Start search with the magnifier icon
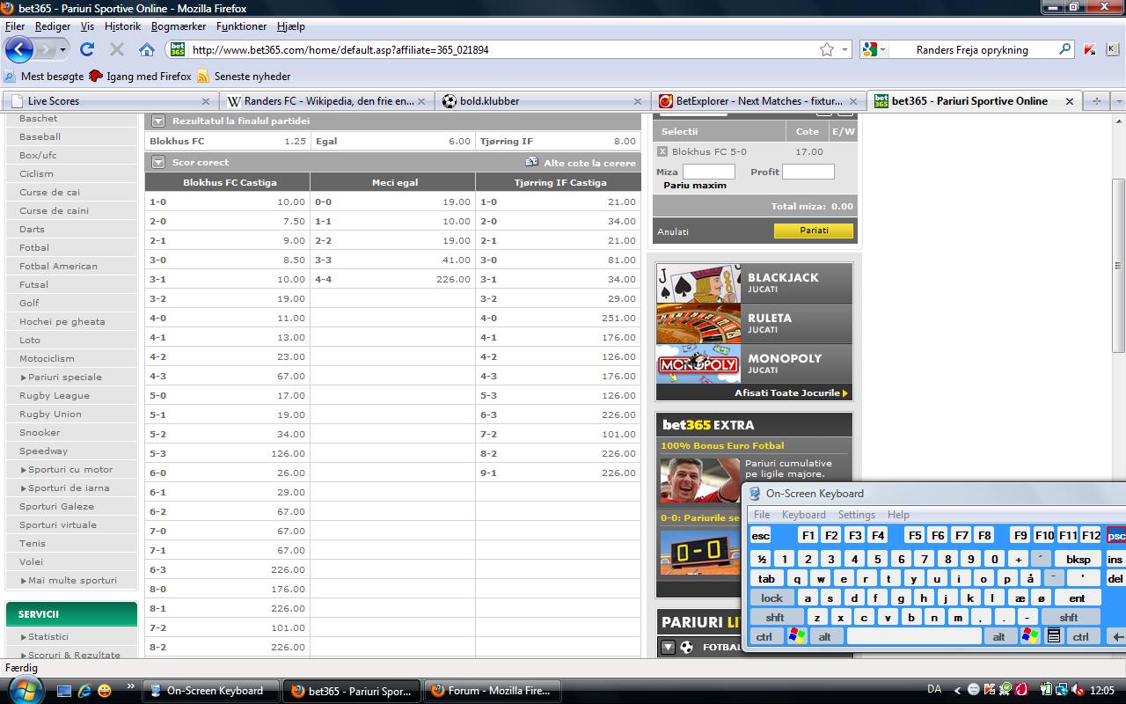The image size is (1126, 704). (x=1064, y=49)
